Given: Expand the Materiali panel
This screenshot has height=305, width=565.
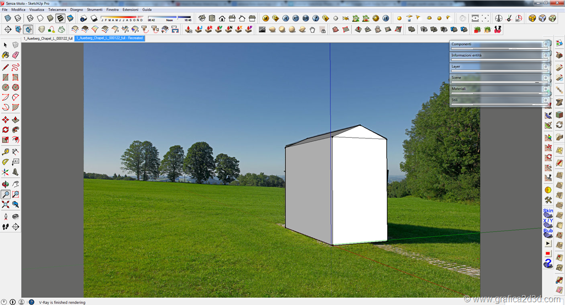Looking at the screenshot, I should pyautogui.click(x=497, y=89).
